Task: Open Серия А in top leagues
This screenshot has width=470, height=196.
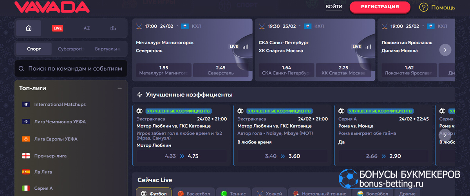Action: tap(43, 188)
